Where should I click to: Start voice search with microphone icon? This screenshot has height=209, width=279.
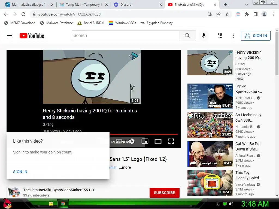(204, 36)
